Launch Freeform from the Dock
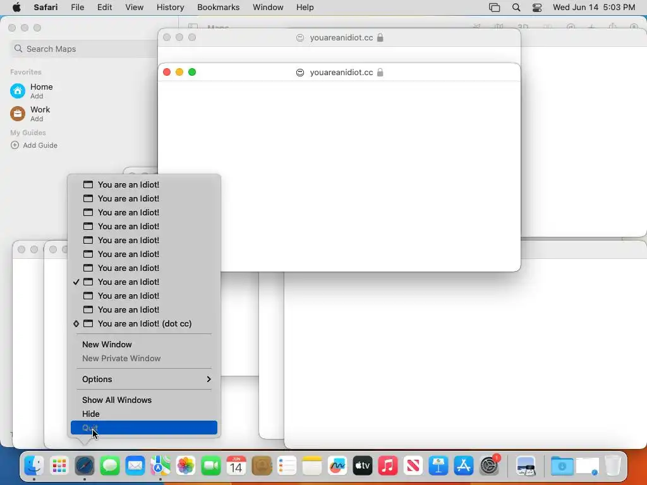Image resolution: width=647 pixels, height=485 pixels. click(x=337, y=466)
